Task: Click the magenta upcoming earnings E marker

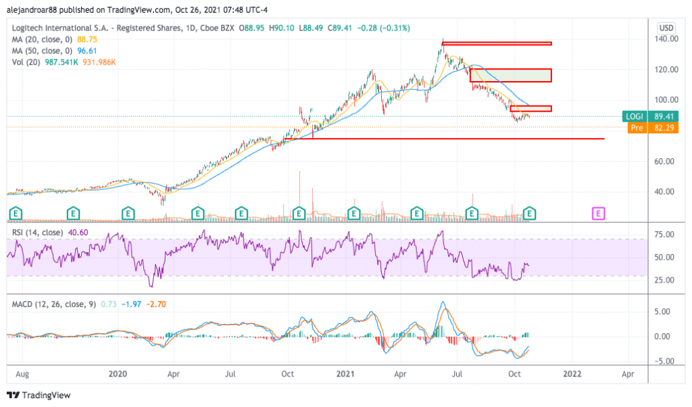Action: coord(598,214)
